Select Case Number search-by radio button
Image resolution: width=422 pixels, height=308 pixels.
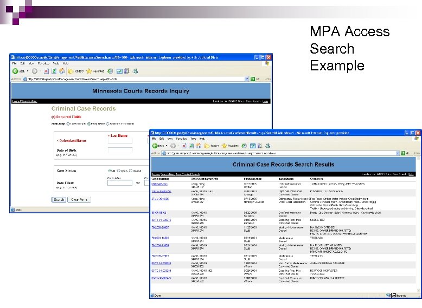point(68,124)
